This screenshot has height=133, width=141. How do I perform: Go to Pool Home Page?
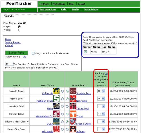coord(48,9)
